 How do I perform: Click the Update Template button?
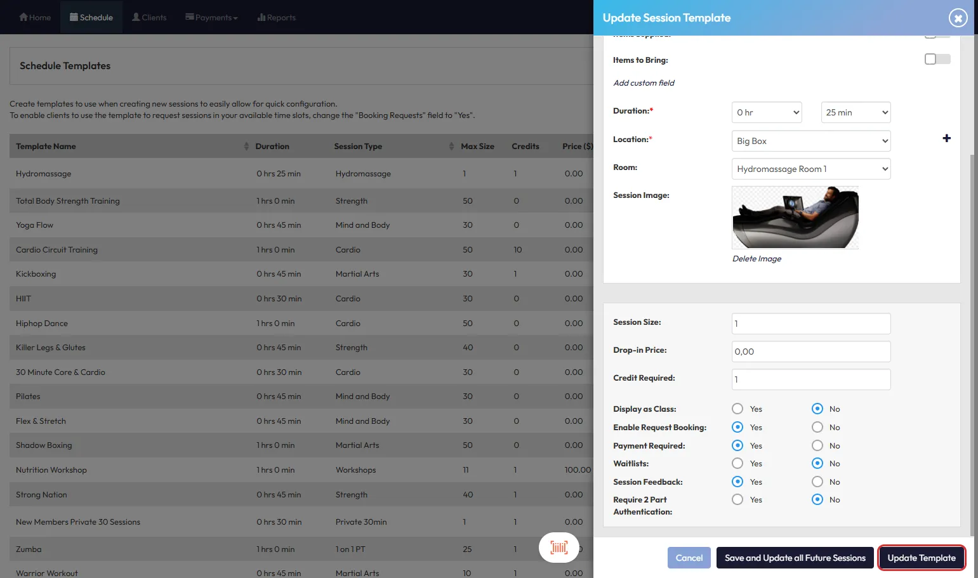[921, 558]
